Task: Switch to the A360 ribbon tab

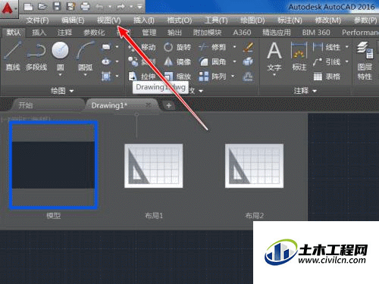Action: [x=242, y=33]
